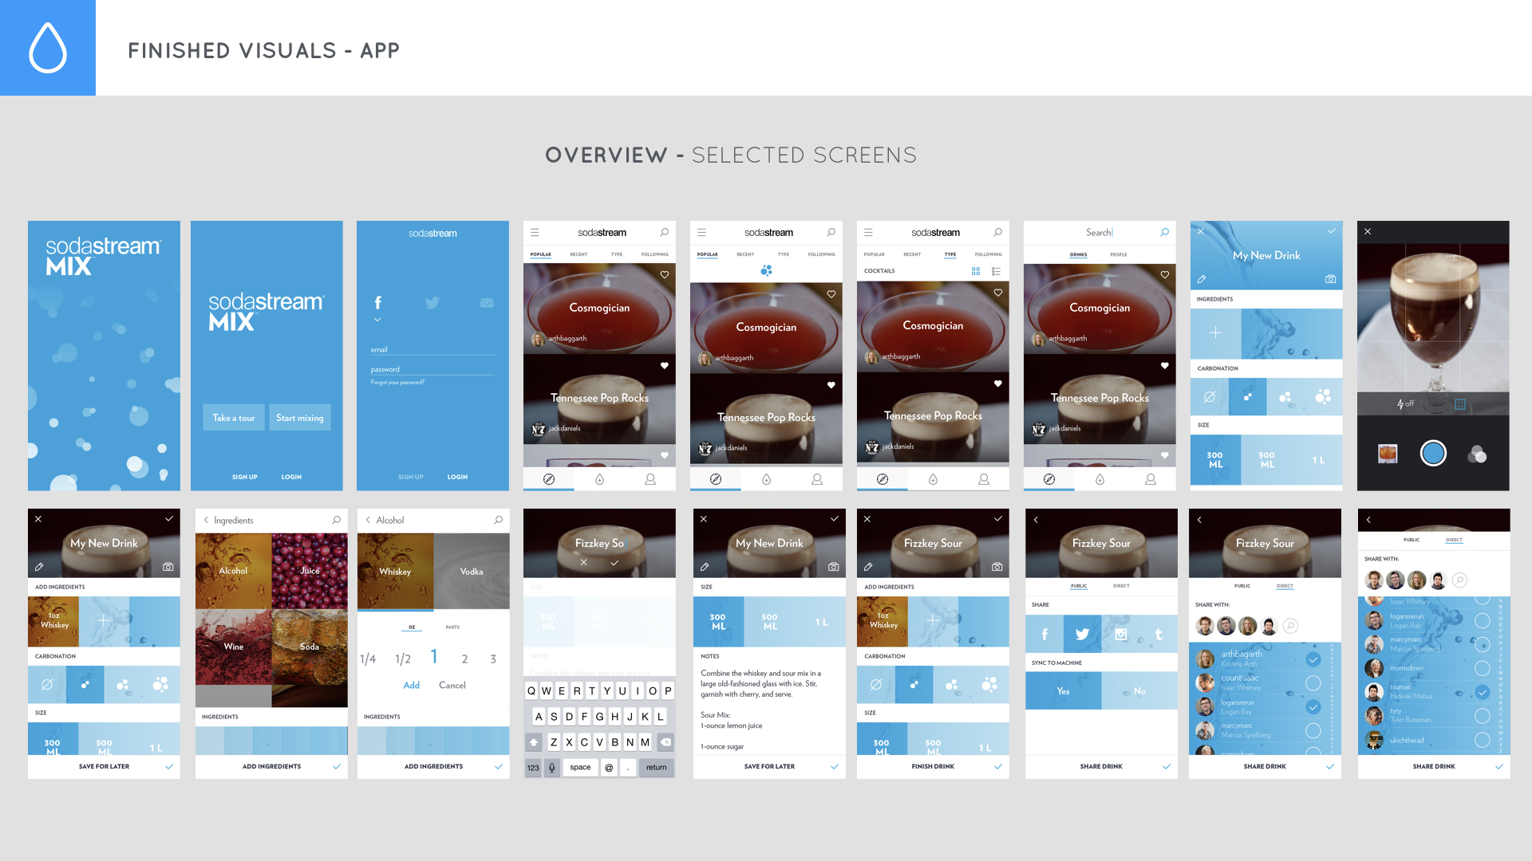
Task: Tap backspace key on the keyboard
Action: (x=665, y=741)
